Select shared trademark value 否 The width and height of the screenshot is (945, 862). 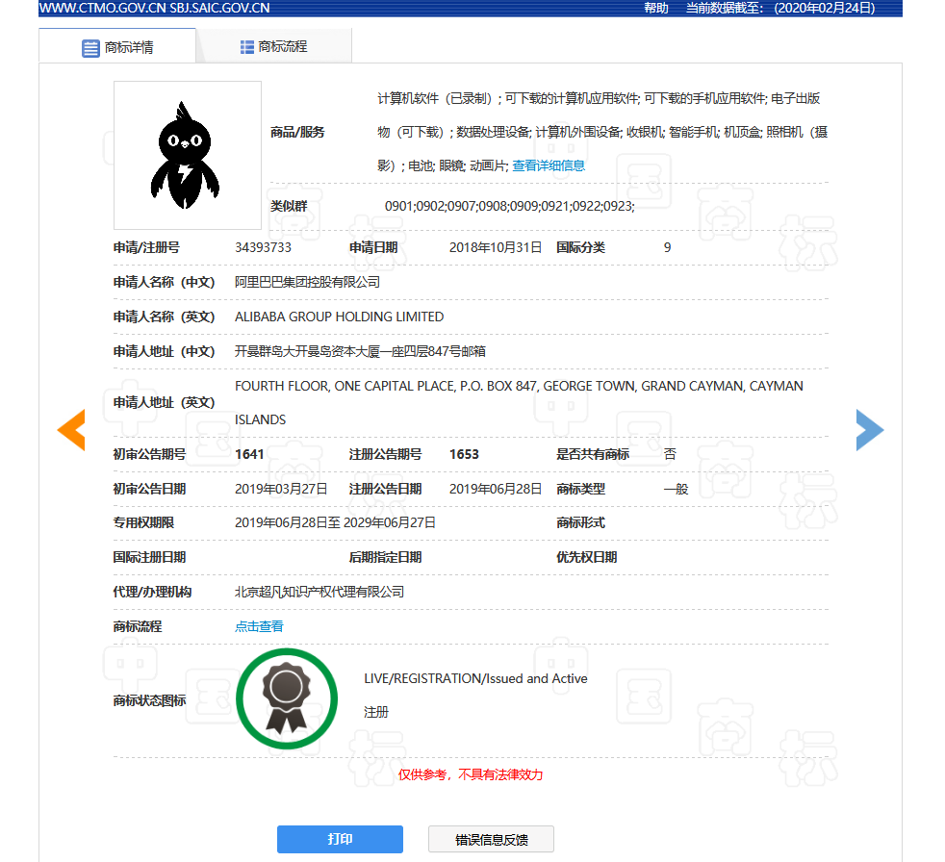(670, 454)
